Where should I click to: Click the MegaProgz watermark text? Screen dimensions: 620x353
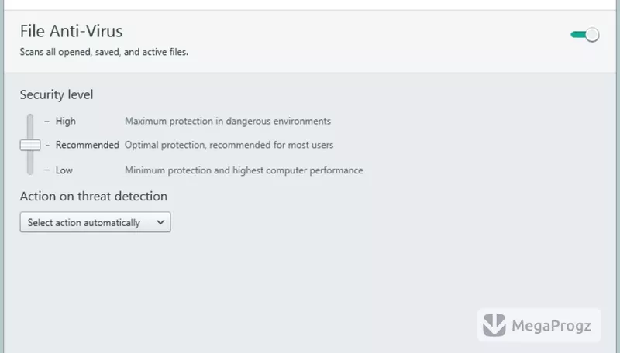[x=551, y=326]
